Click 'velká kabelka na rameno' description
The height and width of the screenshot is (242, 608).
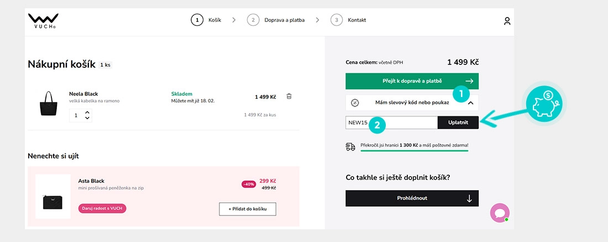coord(94,101)
